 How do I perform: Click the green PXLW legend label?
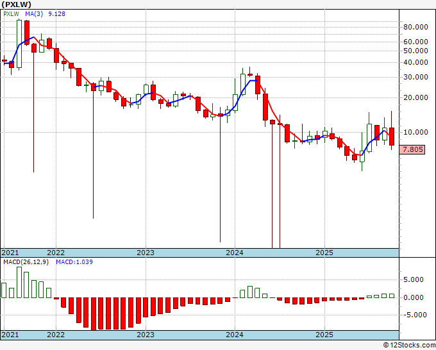point(11,14)
